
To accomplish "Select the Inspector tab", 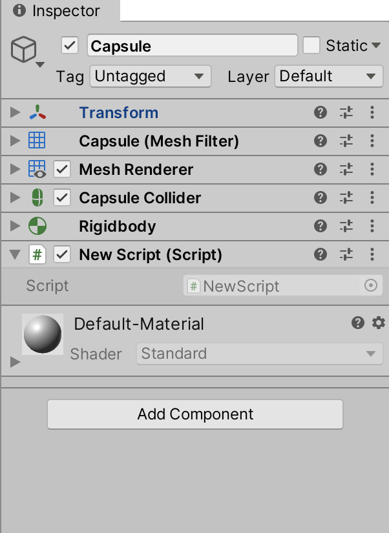I will [58, 11].
